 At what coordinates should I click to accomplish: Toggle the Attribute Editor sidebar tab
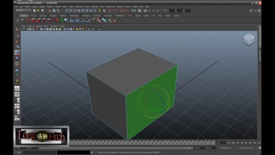[x=260, y=56]
